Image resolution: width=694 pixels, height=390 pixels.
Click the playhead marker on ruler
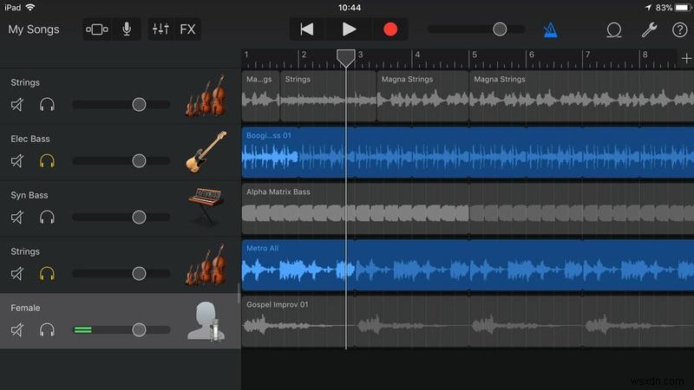345,58
